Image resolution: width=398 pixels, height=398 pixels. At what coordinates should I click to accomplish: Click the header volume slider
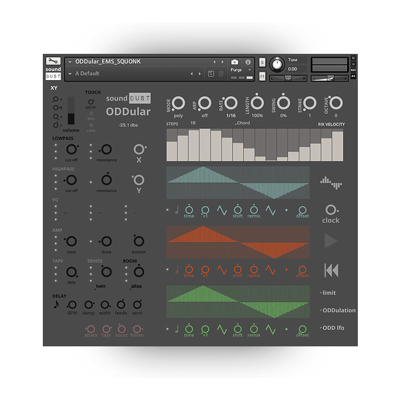pos(330,78)
